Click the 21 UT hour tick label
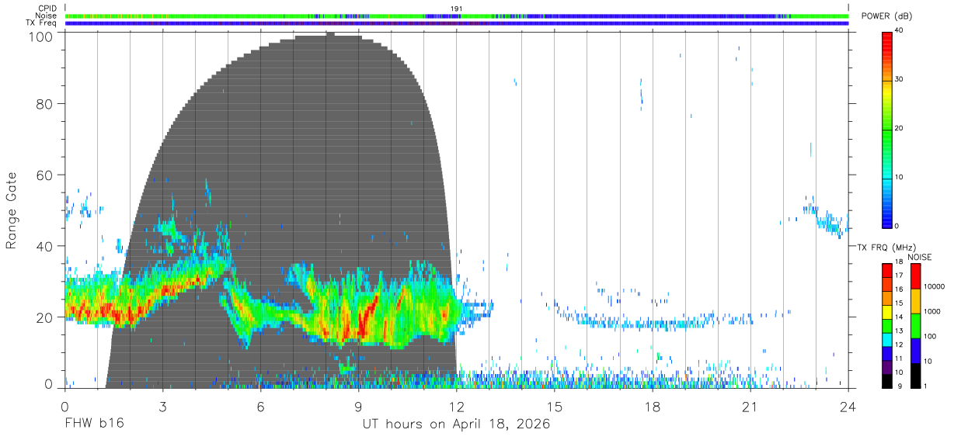Screen dimensions: 954x440 [750, 406]
